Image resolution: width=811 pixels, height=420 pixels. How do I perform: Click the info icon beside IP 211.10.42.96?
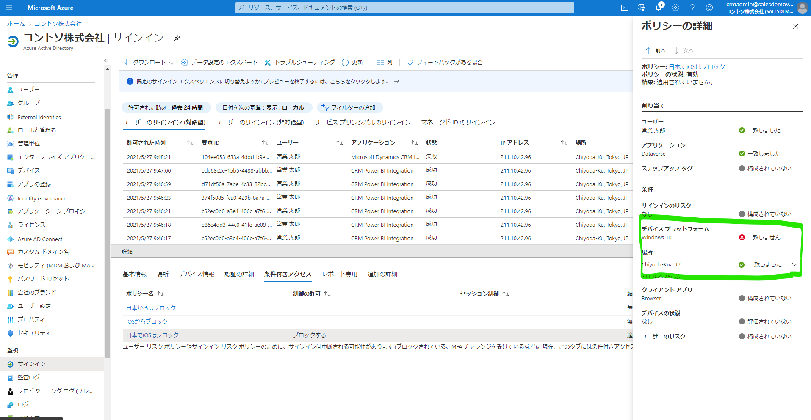678,276
